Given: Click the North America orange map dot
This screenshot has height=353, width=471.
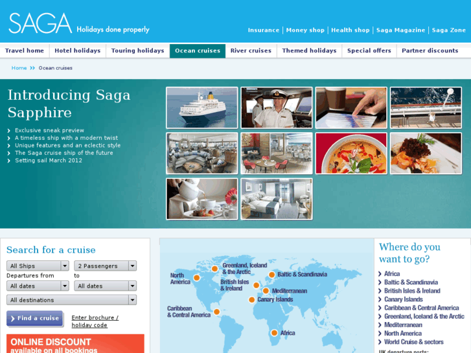Looking at the screenshot, I should tap(197, 278).
